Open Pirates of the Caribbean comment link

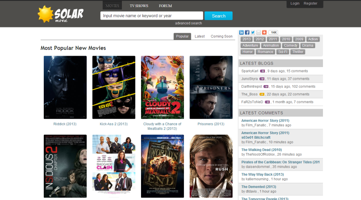(x=280, y=162)
